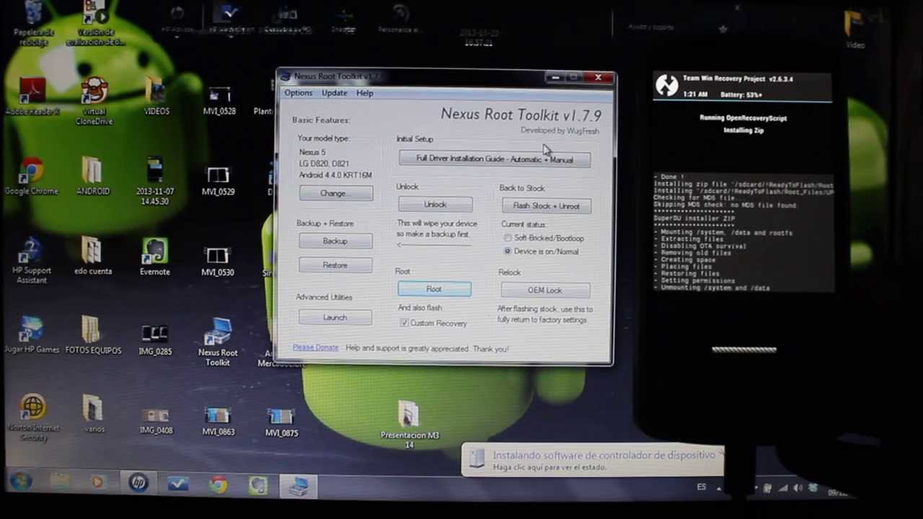This screenshot has height=519, width=923.
Task: Click the OEM Lock button
Action: pos(544,290)
